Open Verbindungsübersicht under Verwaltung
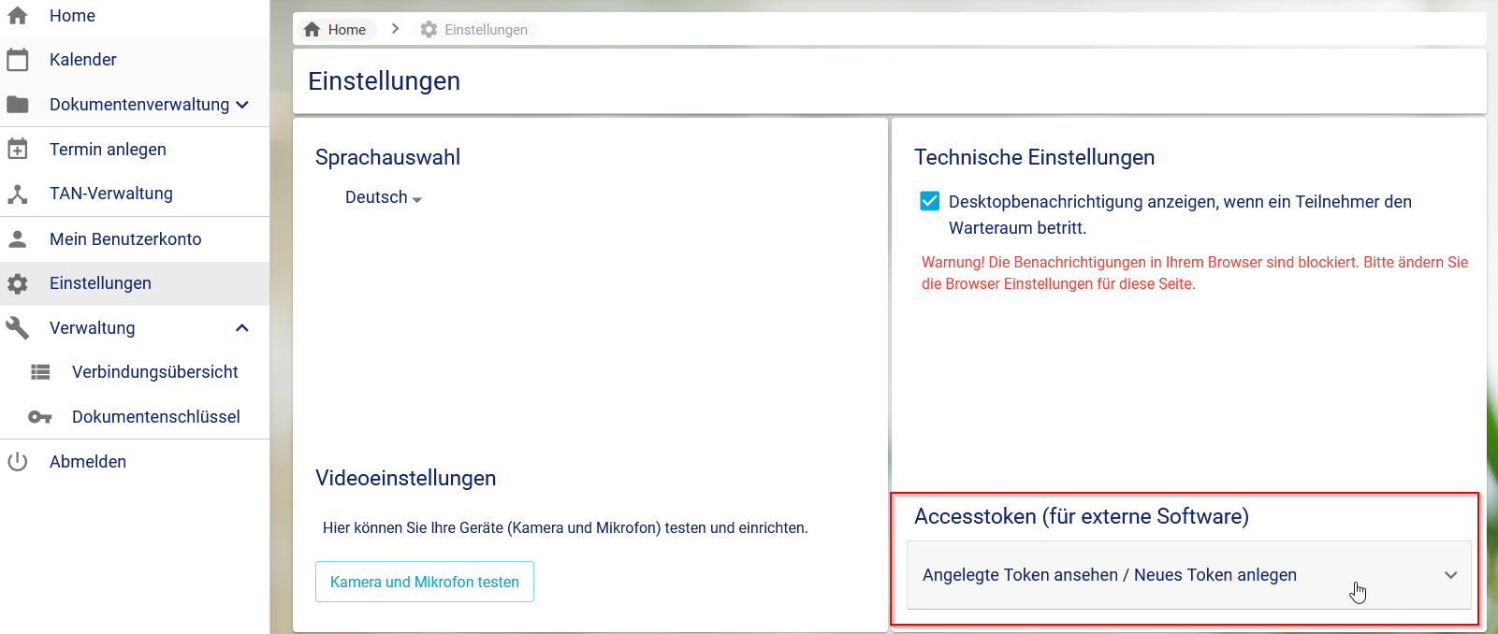Image resolution: width=1498 pixels, height=634 pixels. (154, 372)
